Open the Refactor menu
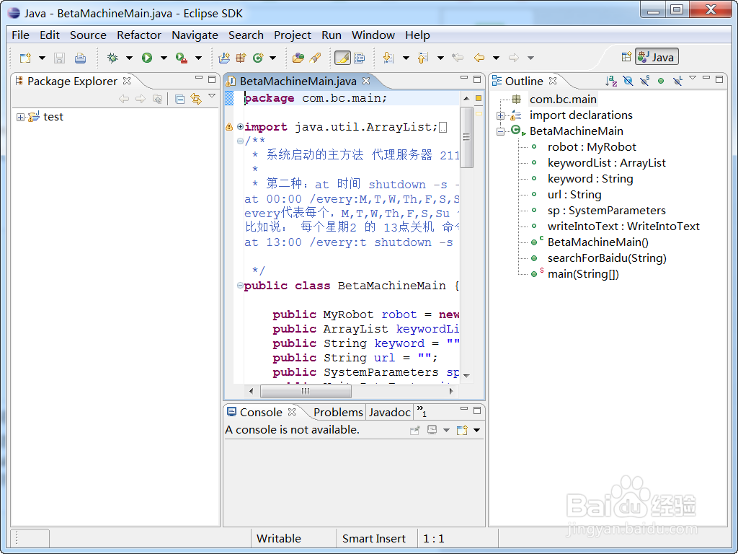 (x=139, y=35)
